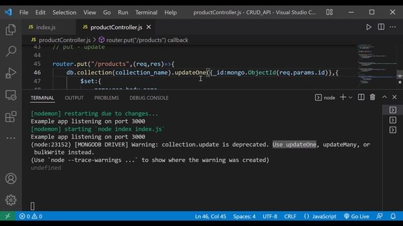This screenshot has height=226, width=403.
Task: Place cursor in terminal input area
Action: pos(33,206)
